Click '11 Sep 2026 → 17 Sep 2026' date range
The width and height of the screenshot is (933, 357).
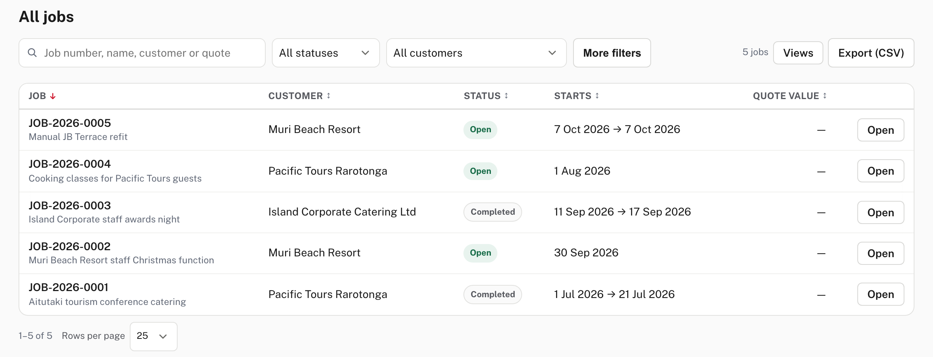click(x=623, y=212)
